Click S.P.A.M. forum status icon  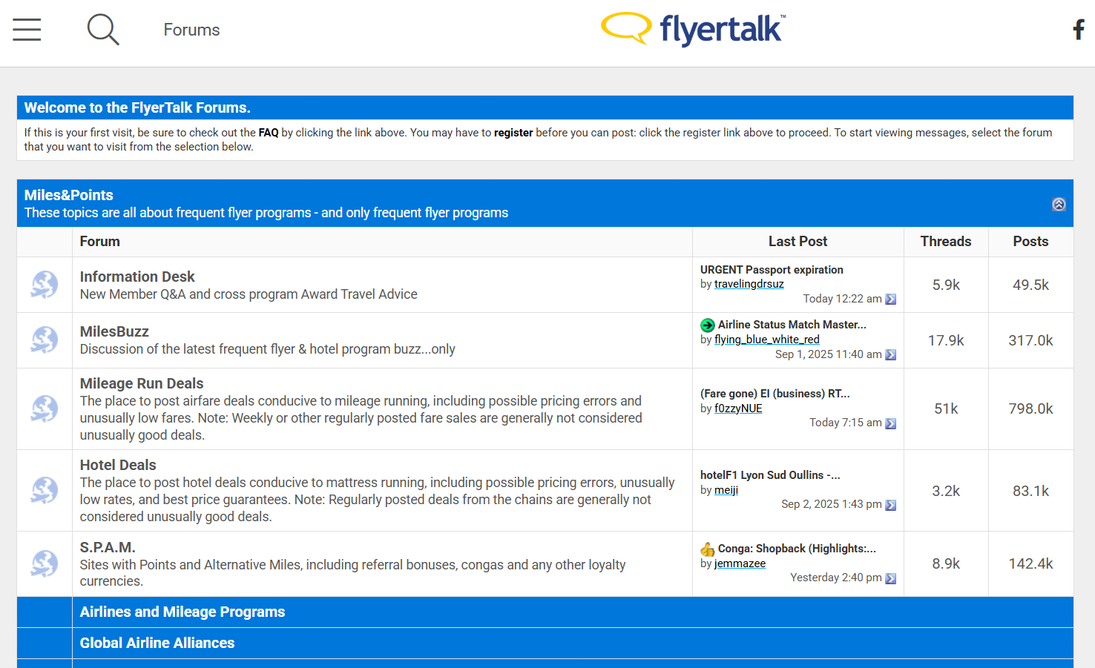(45, 563)
